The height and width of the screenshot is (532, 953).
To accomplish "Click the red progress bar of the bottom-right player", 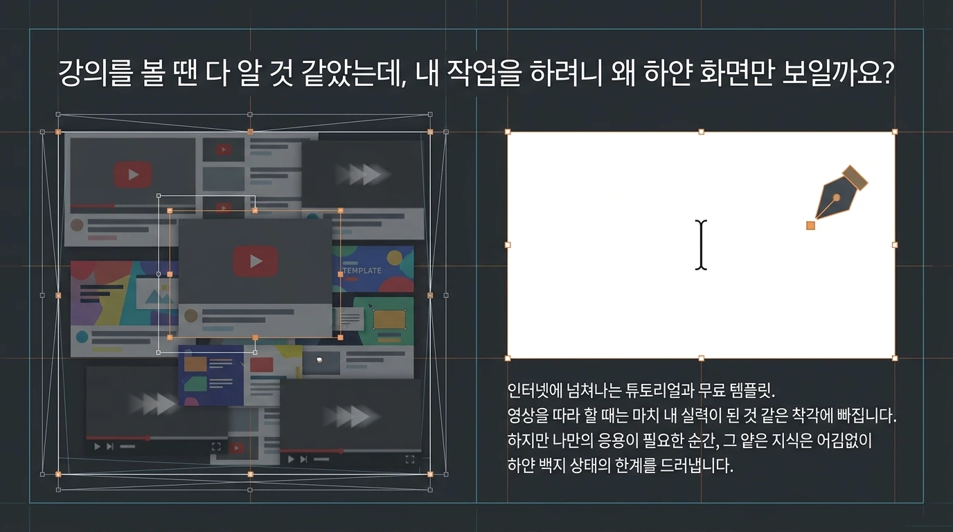I will pyautogui.click(x=312, y=450).
